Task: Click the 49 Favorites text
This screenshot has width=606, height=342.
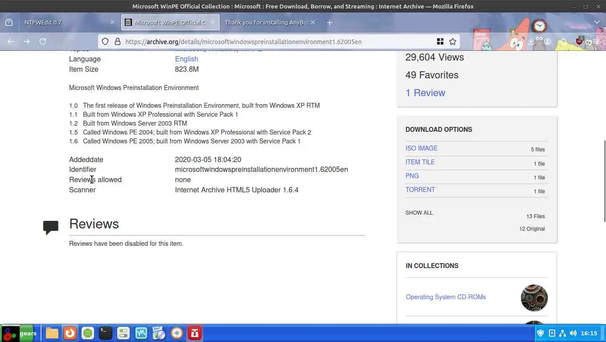Action: 432,75
